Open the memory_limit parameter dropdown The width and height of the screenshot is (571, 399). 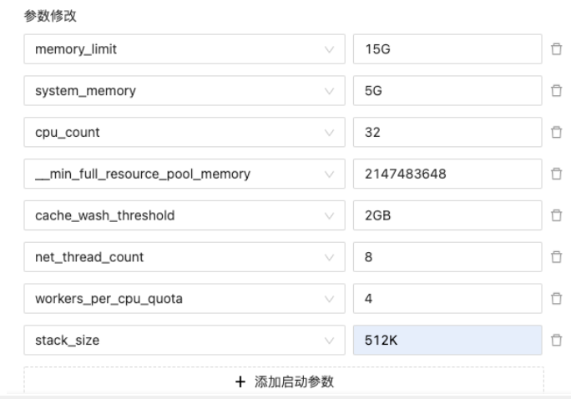pyautogui.click(x=184, y=50)
